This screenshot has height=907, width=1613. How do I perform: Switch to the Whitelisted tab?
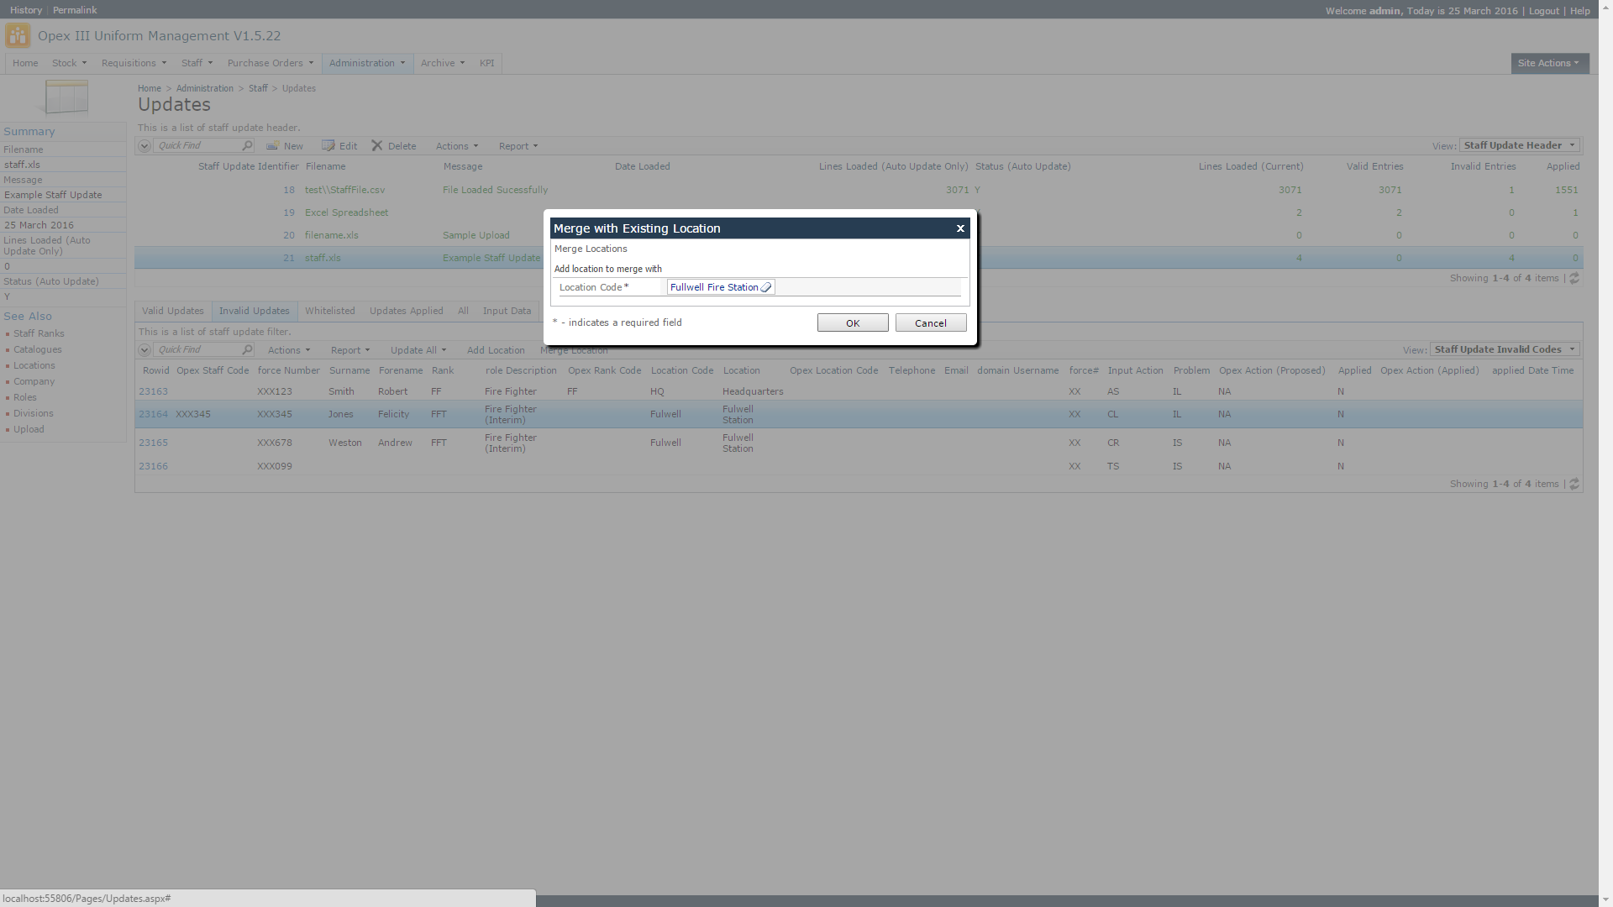tap(329, 311)
